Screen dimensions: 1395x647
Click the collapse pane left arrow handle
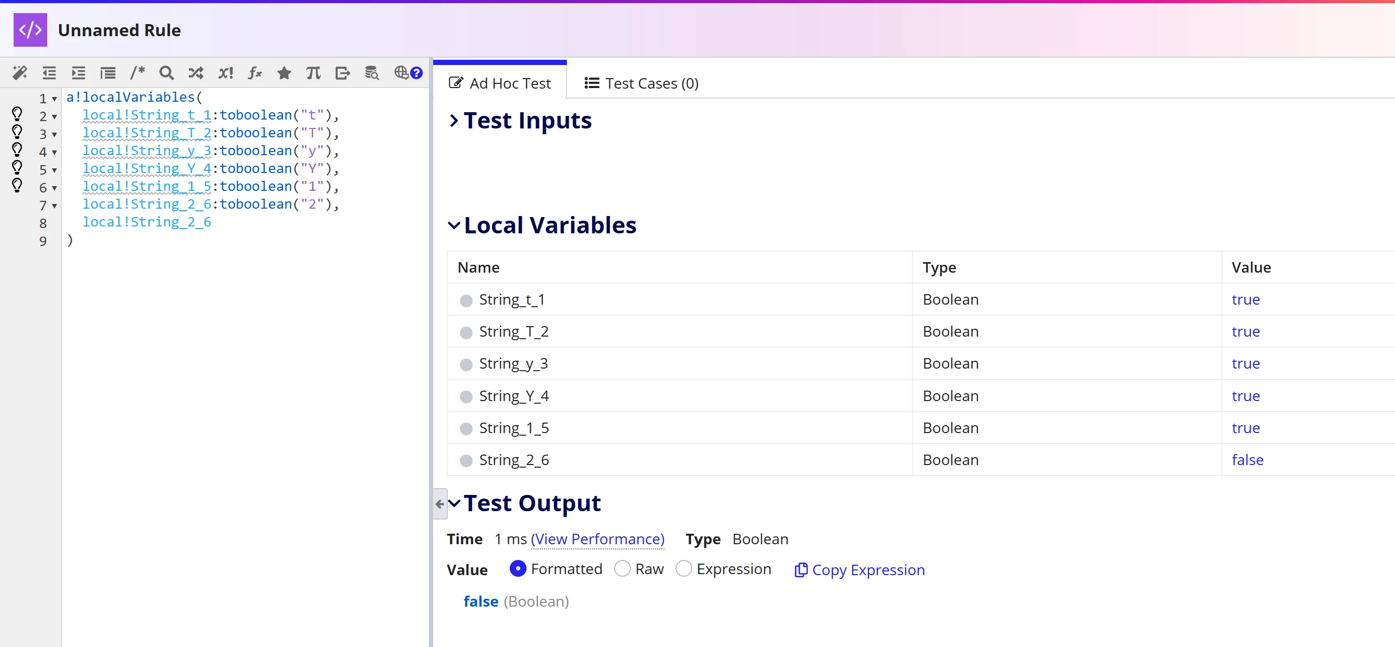point(439,503)
